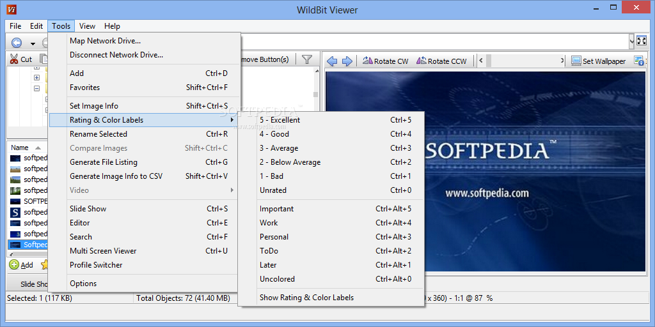
Task: Choose Rename Selected
Action: 145,134
